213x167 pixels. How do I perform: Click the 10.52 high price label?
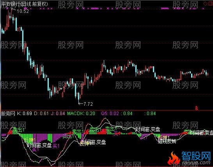tap(23, 11)
